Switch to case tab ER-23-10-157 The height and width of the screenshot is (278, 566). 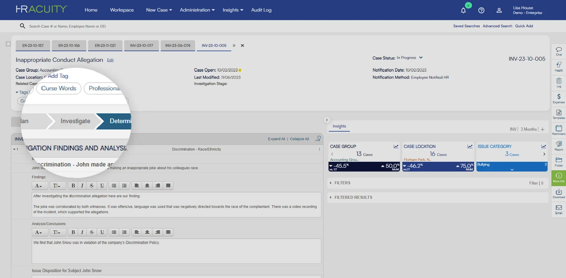pyautogui.click(x=33, y=46)
